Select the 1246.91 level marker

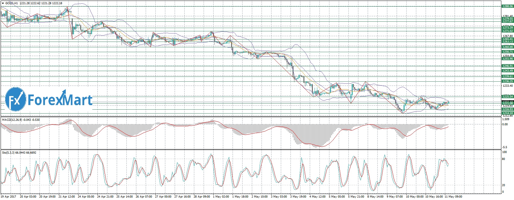coord(507,66)
